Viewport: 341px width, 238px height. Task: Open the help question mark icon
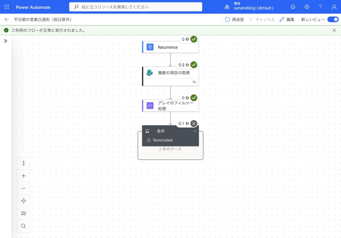point(321,7)
